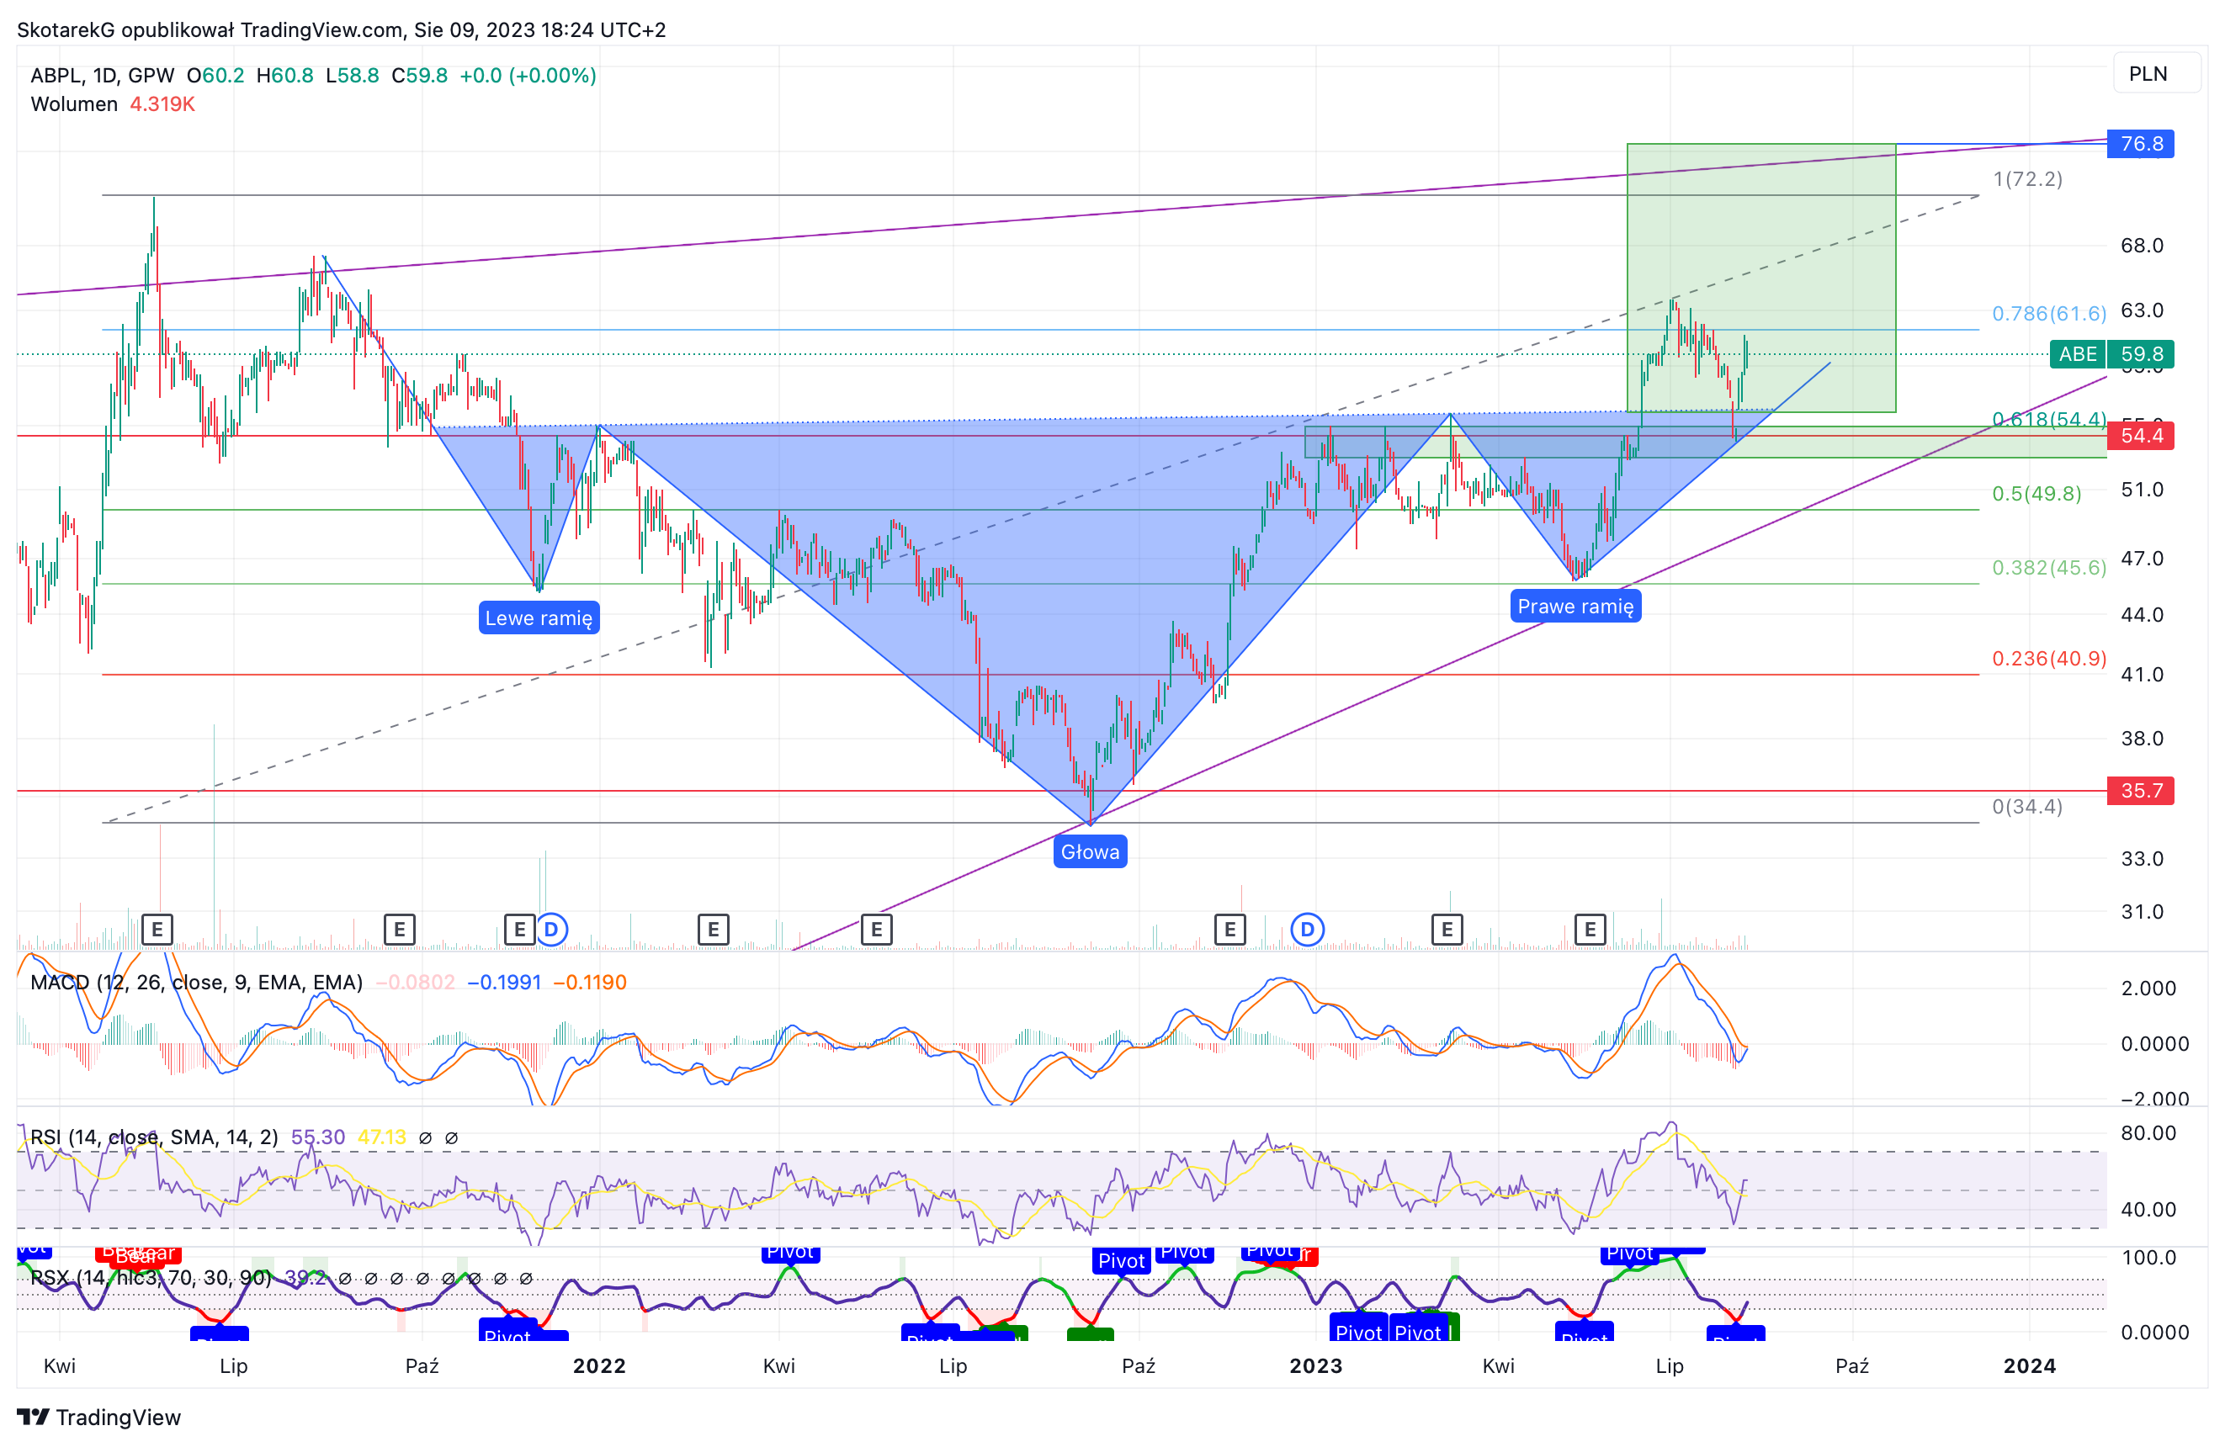Click the green ABE 59.8 current price label
2225x1447 pixels.
[x=2112, y=354]
